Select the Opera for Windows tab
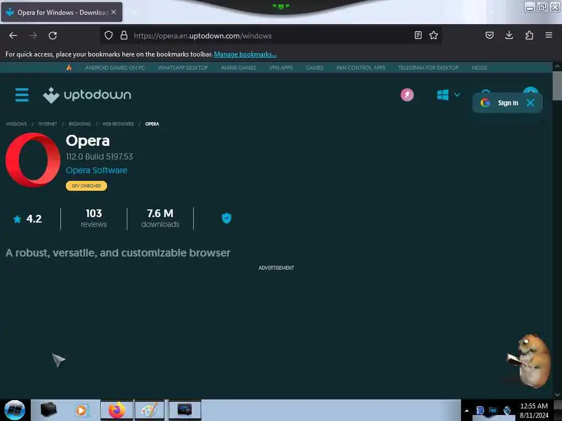 click(61, 12)
